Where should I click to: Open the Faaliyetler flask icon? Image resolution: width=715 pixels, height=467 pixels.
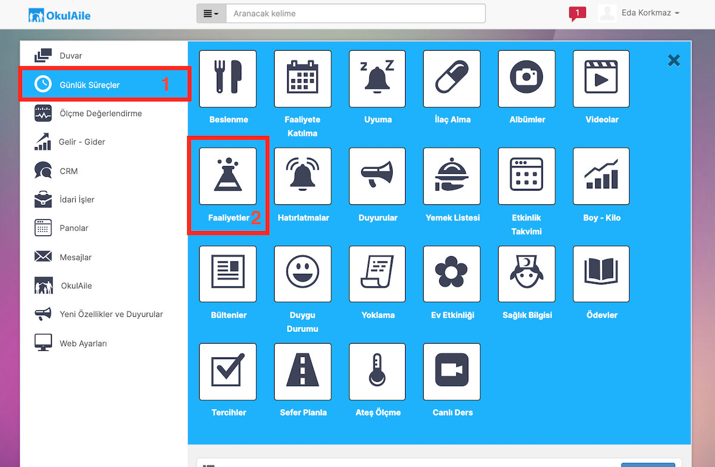(228, 176)
